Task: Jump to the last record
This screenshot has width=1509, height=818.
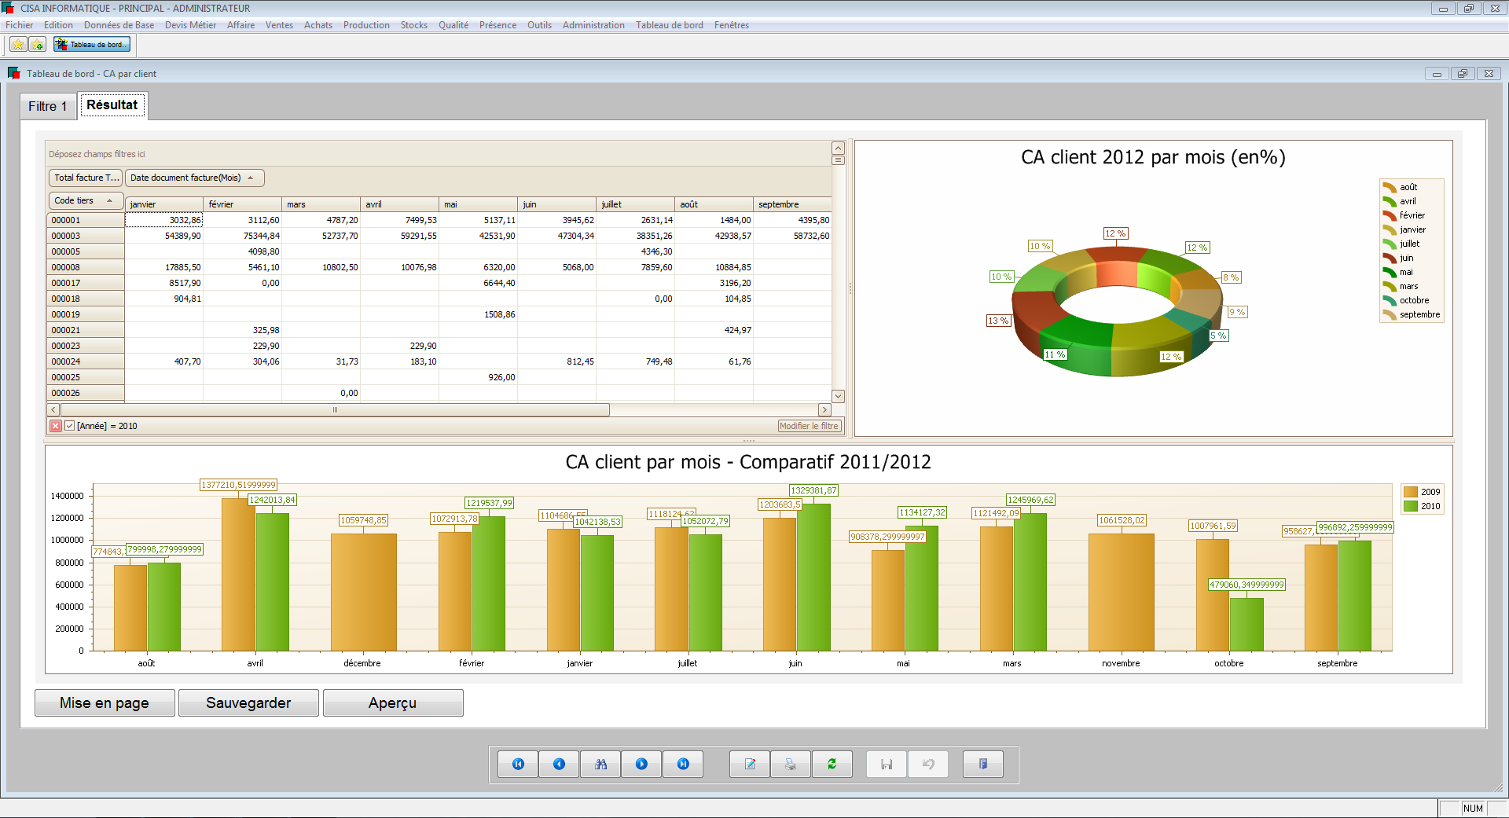Action: click(x=683, y=764)
